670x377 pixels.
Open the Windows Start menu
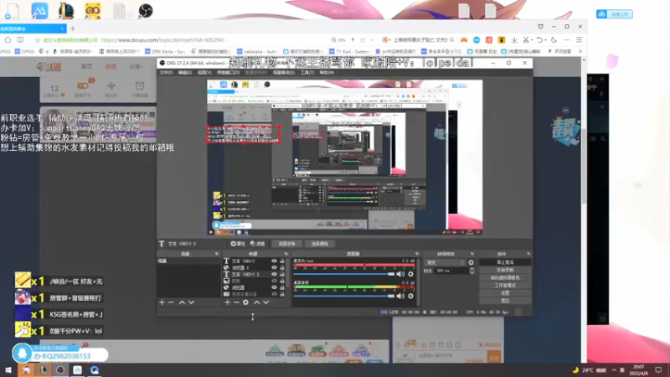8,369
